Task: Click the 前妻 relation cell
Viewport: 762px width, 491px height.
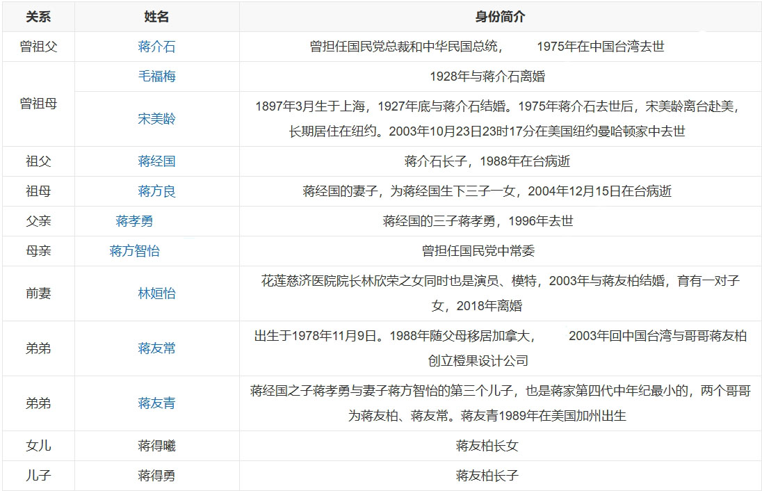Action: [38, 293]
